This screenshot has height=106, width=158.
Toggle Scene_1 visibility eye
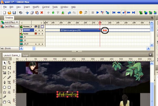point(36,27)
